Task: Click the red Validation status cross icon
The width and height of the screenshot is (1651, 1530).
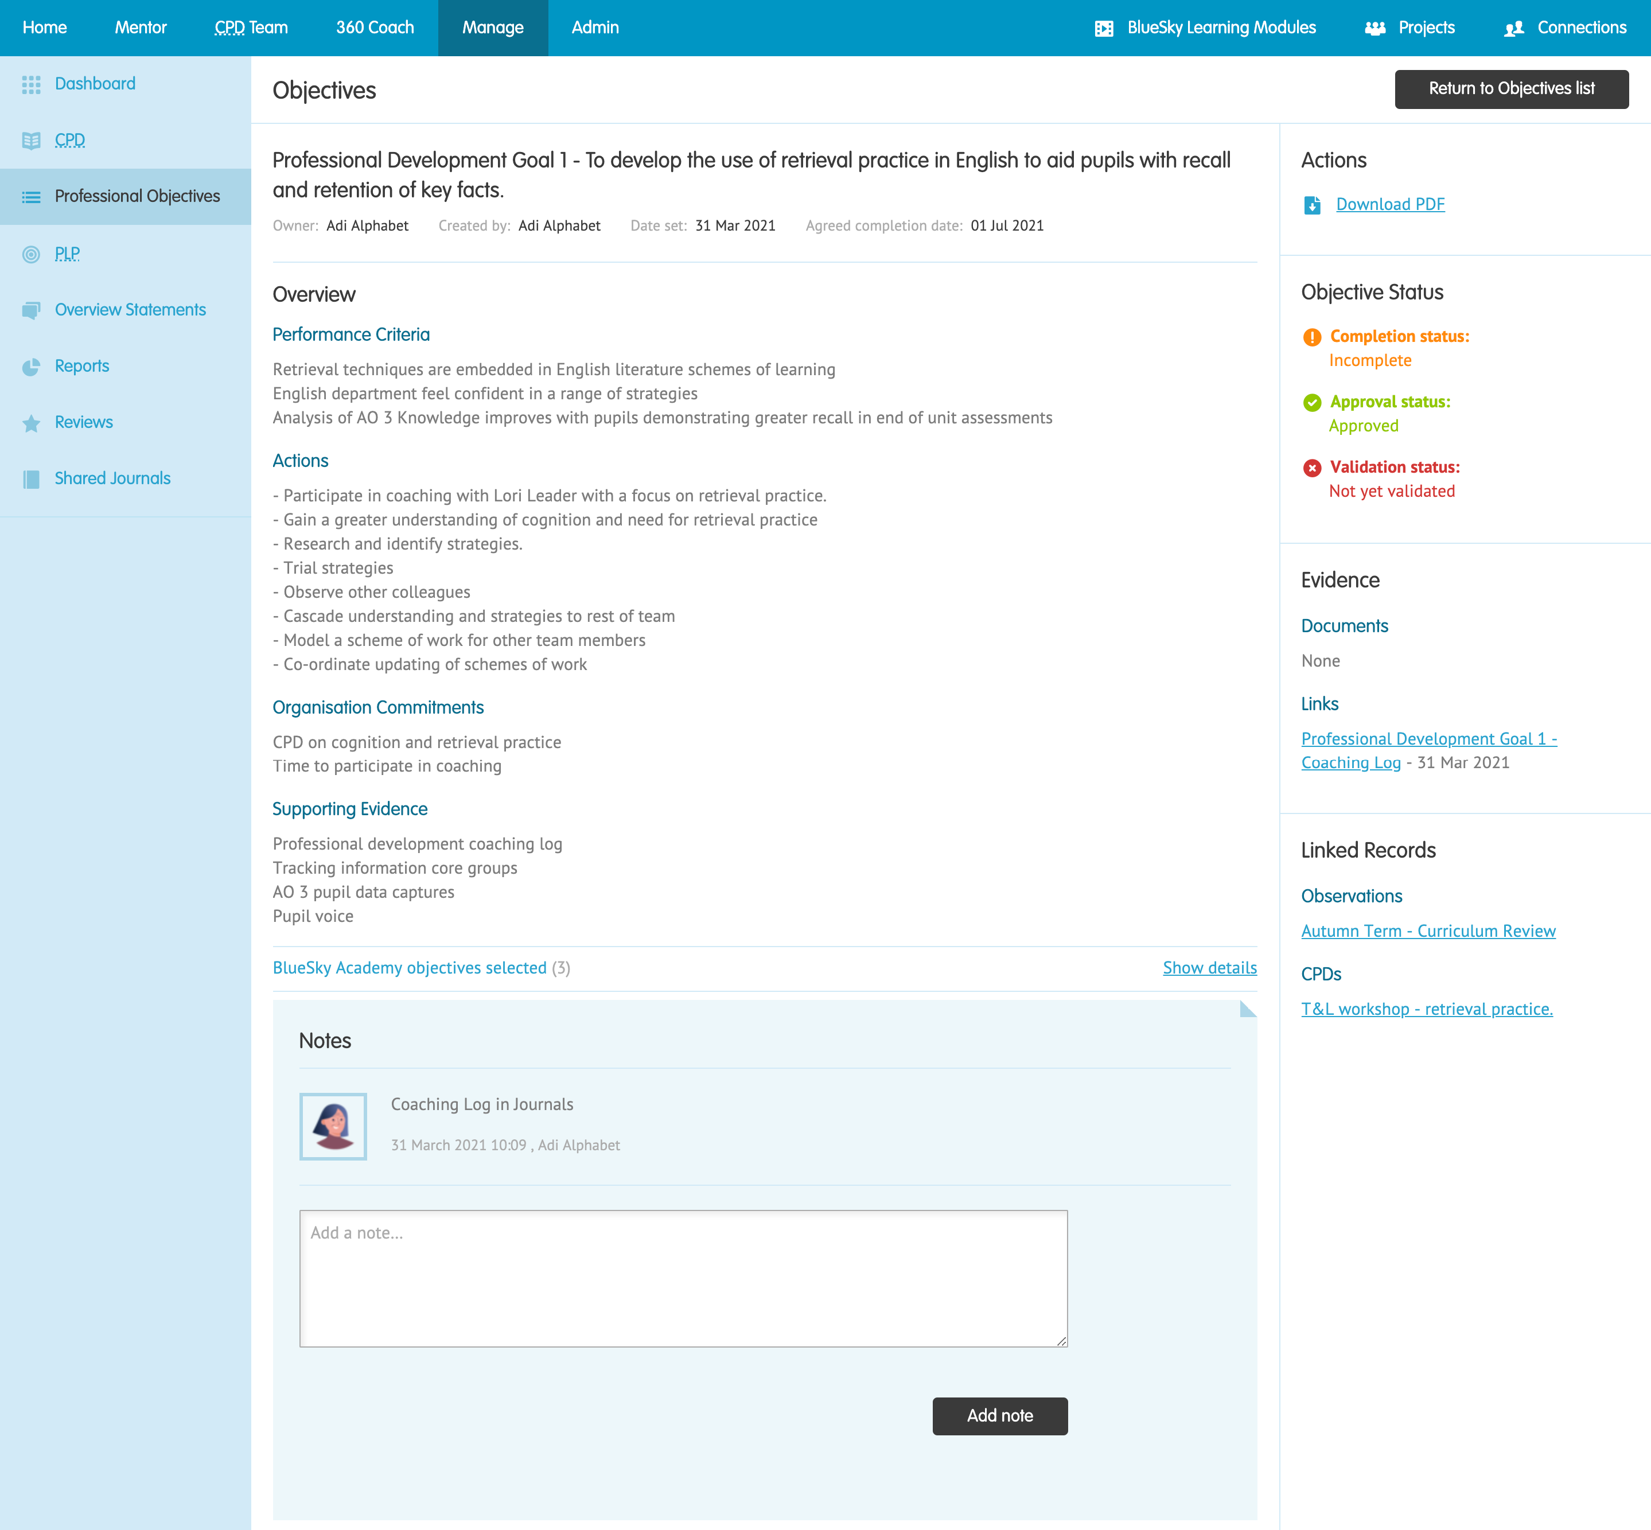Action: [x=1313, y=468]
